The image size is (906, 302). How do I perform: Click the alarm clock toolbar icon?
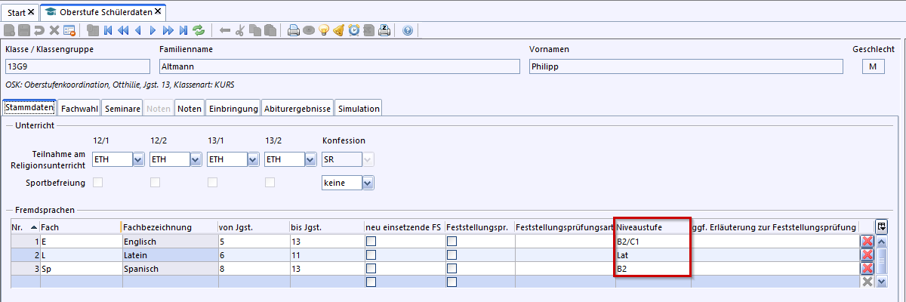(x=354, y=30)
